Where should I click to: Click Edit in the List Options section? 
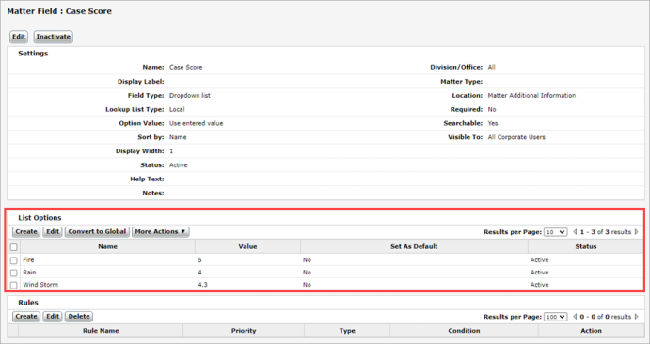coord(53,232)
